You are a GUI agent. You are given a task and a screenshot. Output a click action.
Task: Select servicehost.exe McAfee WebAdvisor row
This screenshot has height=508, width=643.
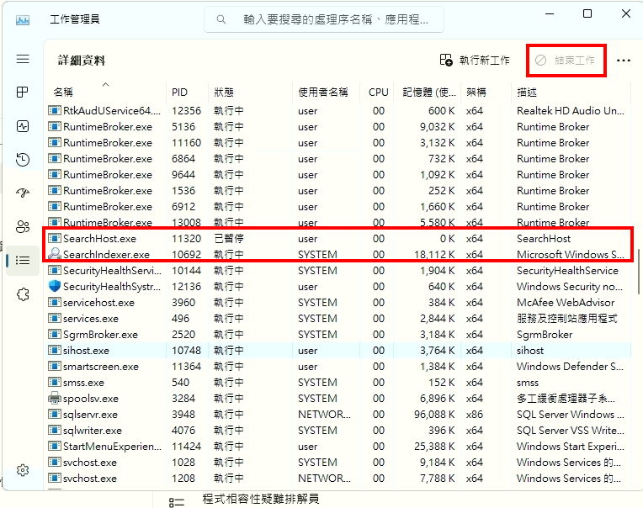(338, 302)
